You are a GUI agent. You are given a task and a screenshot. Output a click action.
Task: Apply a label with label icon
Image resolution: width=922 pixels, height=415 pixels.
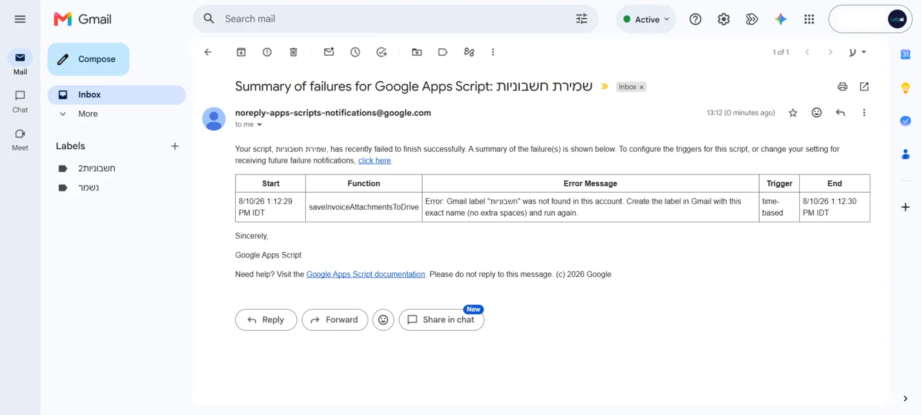(443, 52)
